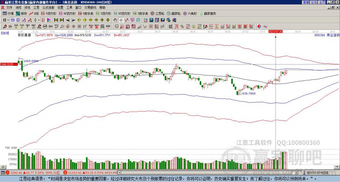Select the red pencil drawing tool
Screen dimensions: 340x182
pyautogui.click(x=5, y=27)
